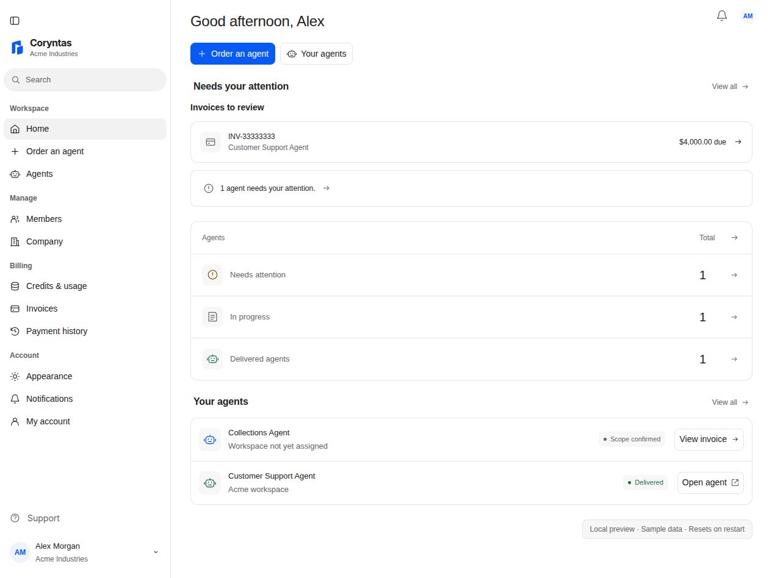Click the Company building icon
772x578 pixels.
[x=15, y=242]
